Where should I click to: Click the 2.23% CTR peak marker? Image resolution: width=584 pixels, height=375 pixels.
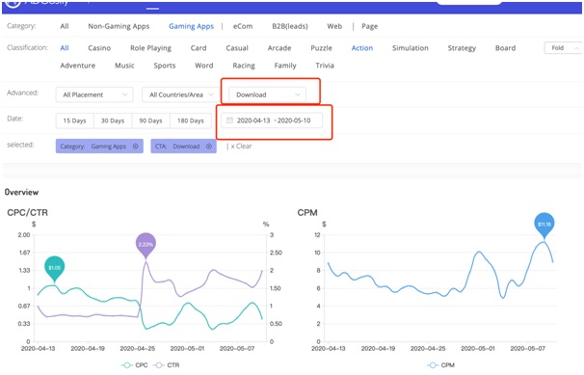(x=146, y=245)
